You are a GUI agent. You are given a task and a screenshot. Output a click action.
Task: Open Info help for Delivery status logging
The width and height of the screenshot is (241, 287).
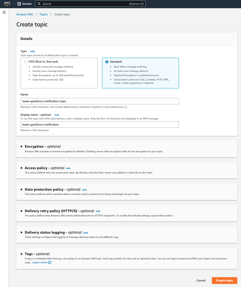point(85,233)
